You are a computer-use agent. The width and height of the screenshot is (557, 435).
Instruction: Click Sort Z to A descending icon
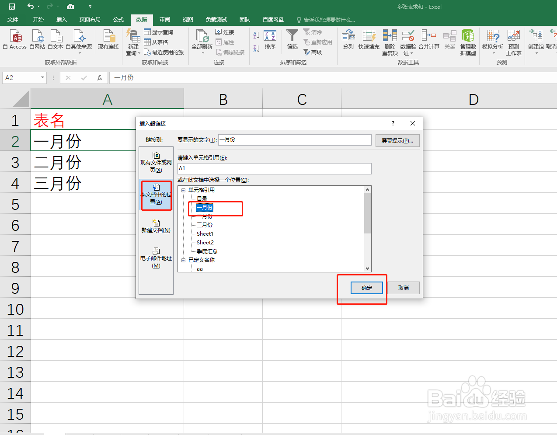click(256, 48)
